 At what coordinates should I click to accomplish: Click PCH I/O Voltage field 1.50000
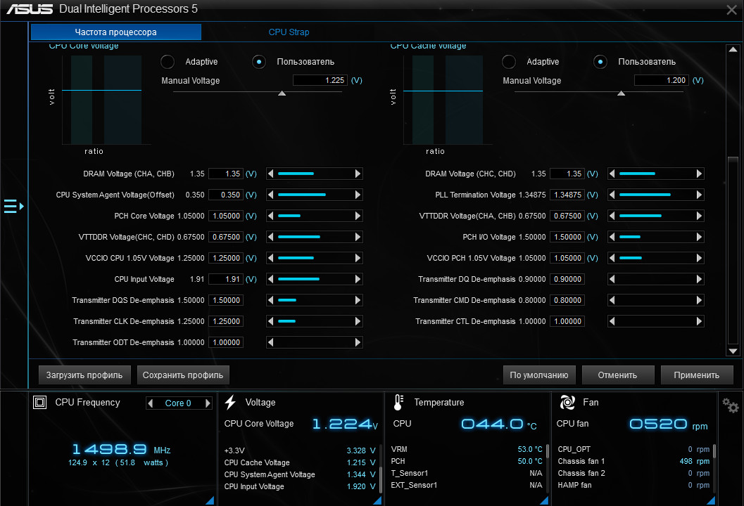pyautogui.click(x=567, y=237)
